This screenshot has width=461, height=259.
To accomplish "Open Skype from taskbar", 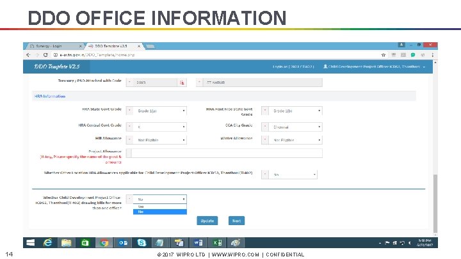I will click(x=142, y=242).
